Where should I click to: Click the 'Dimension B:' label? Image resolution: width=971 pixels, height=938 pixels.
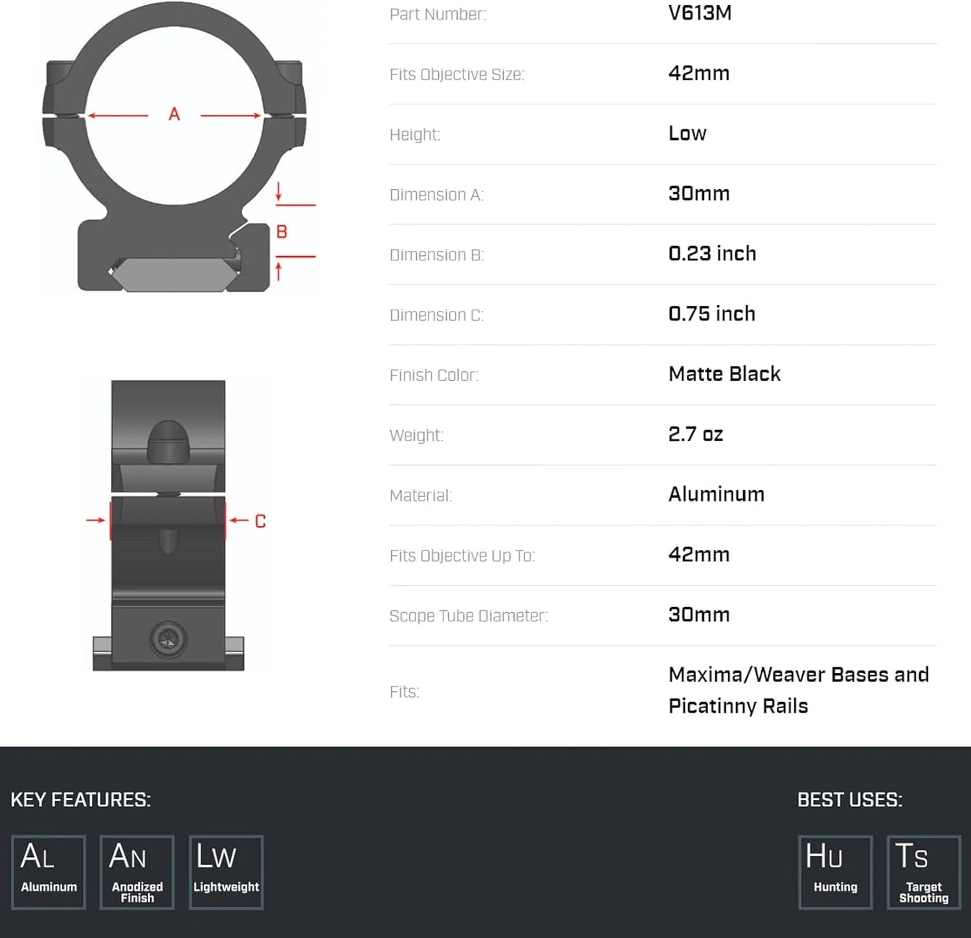point(437,255)
